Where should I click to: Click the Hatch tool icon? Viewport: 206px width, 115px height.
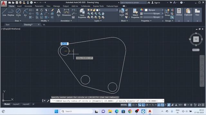click(30, 17)
